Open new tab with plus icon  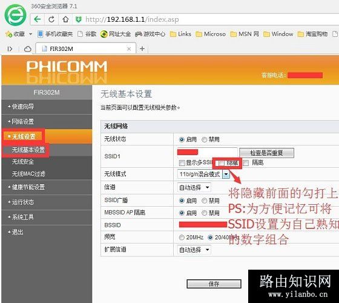point(142,48)
